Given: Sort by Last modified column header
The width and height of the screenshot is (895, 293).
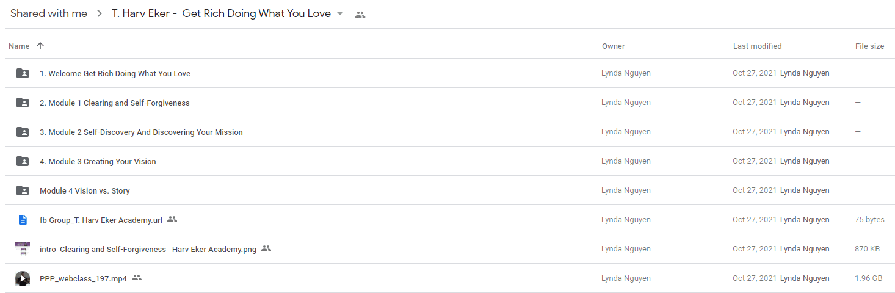Looking at the screenshot, I should pos(757,46).
